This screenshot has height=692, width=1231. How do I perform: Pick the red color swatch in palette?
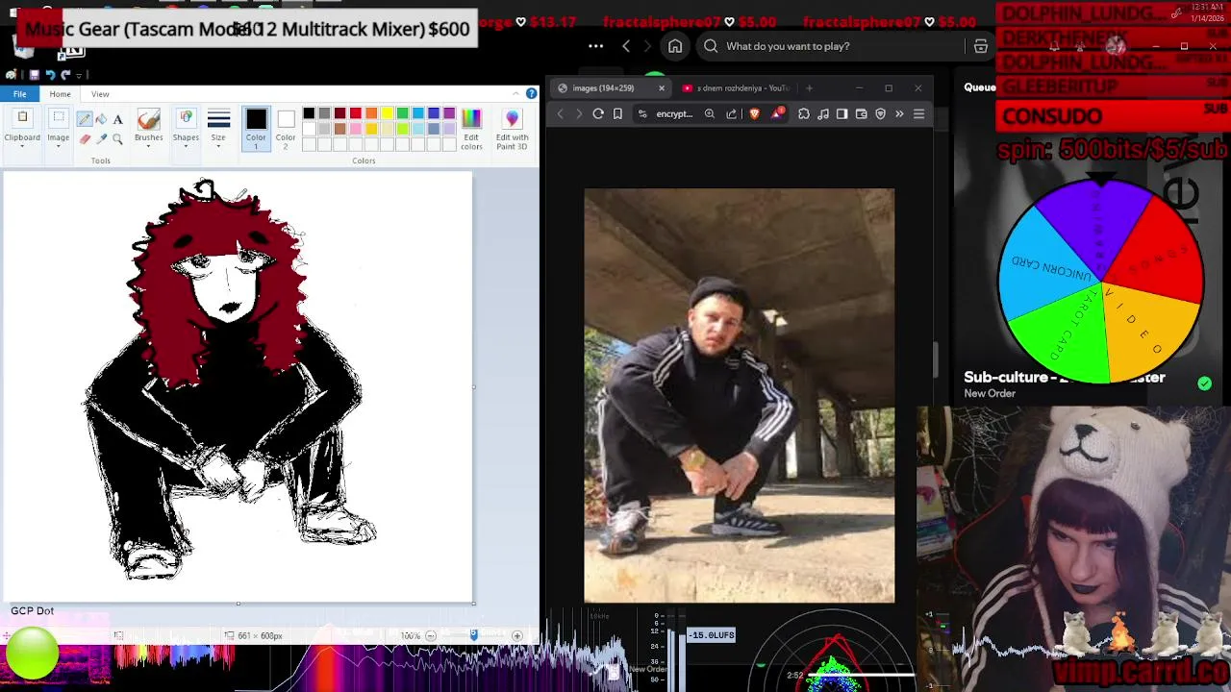[x=356, y=113]
